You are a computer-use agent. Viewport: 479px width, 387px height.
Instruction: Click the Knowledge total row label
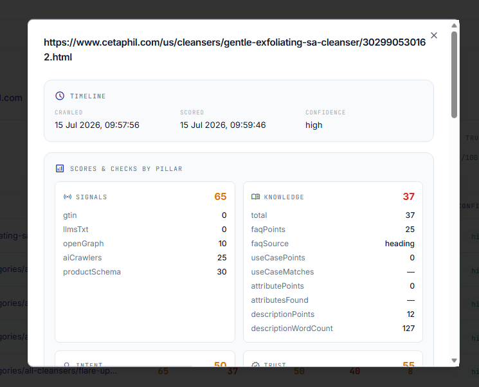coord(259,215)
